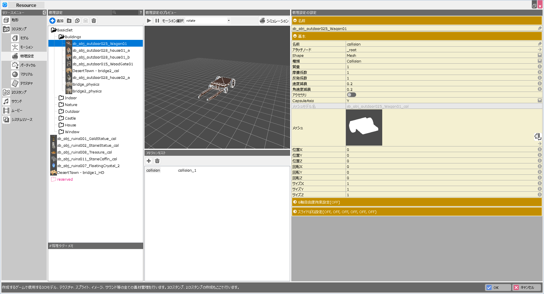Open the サウンド resource menu item
544x294 pixels.
(x=16, y=101)
